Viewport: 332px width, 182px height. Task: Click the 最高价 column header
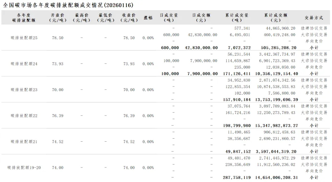coord(81,18)
